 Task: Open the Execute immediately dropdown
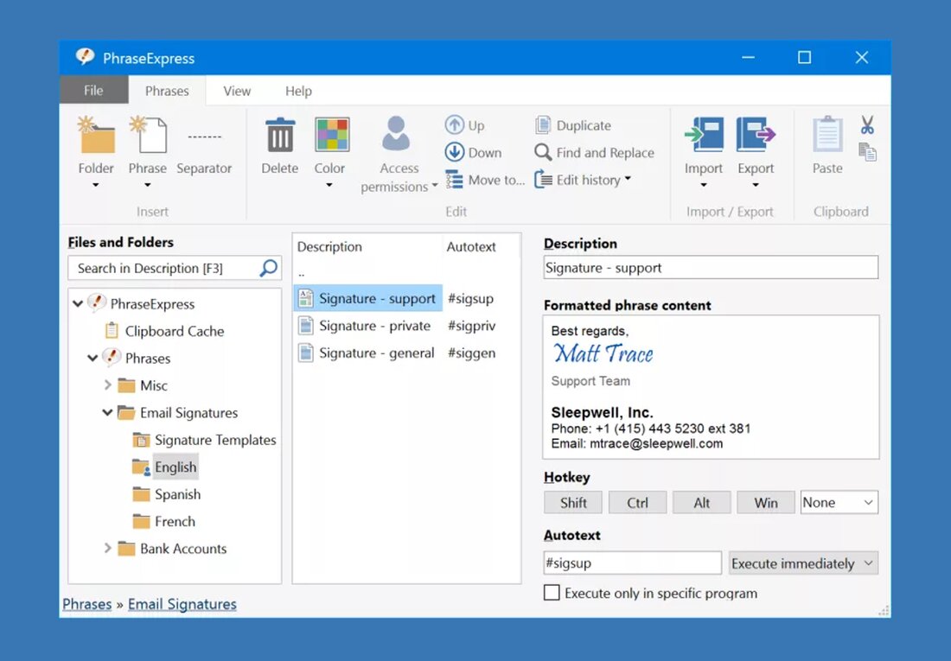[803, 563]
